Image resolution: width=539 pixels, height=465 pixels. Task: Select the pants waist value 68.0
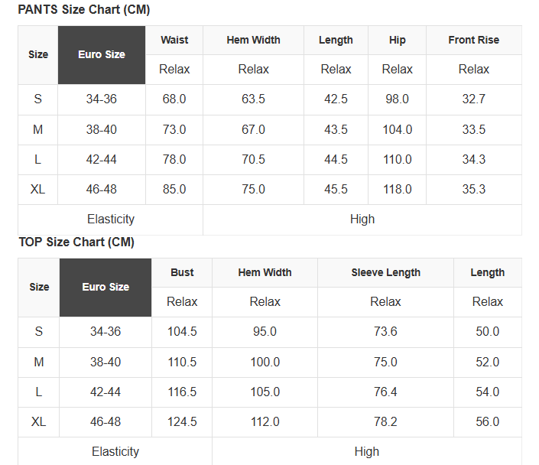pyautogui.click(x=174, y=99)
